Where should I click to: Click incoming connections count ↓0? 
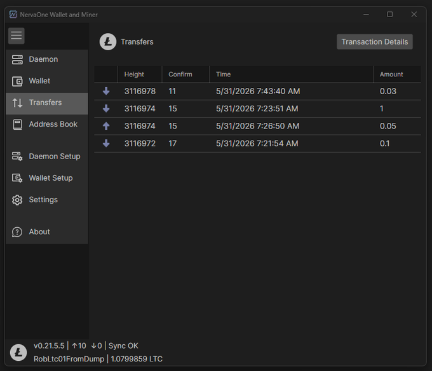tap(97, 346)
